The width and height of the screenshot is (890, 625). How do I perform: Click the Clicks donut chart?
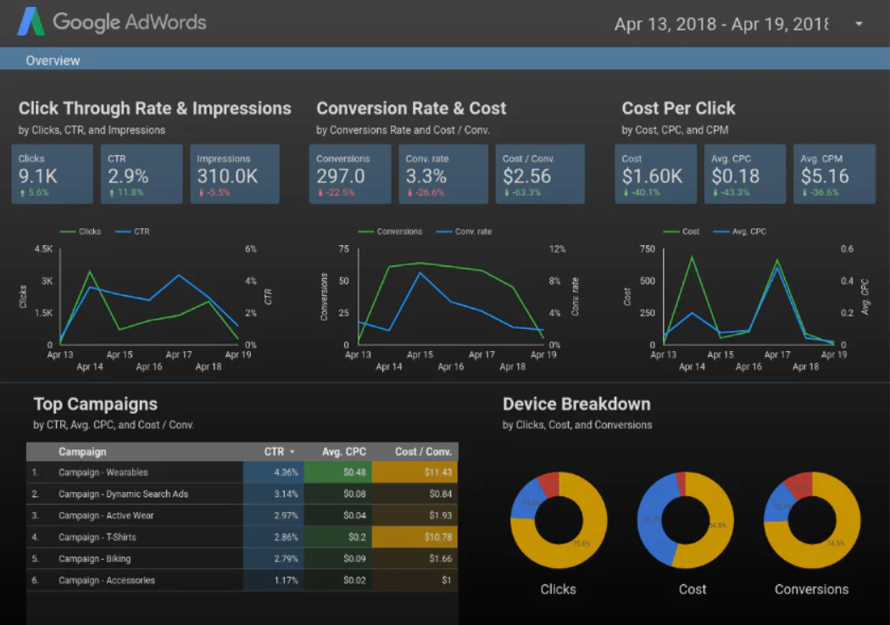559,520
